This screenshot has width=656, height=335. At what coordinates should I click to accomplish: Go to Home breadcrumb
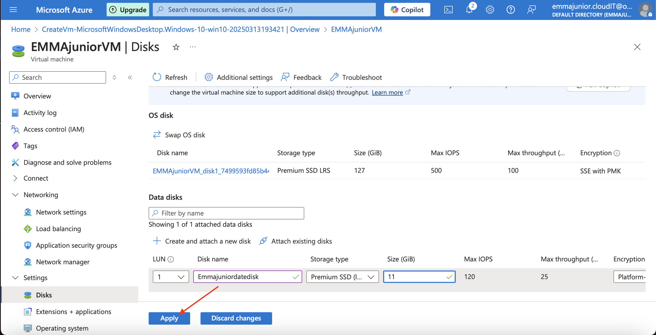click(x=21, y=29)
